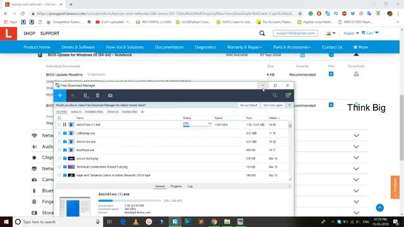The width and height of the screenshot is (404, 227).
Task: Collapse the BIOS Update section arrow
Action: pyautogui.click(x=356, y=55)
